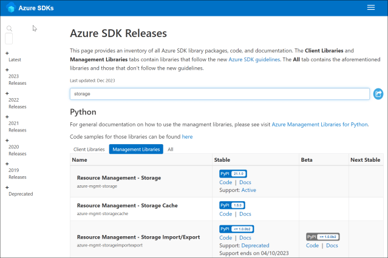
Task: Select 'Resource Management - Storage Cache' row name
Action: click(127, 206)
